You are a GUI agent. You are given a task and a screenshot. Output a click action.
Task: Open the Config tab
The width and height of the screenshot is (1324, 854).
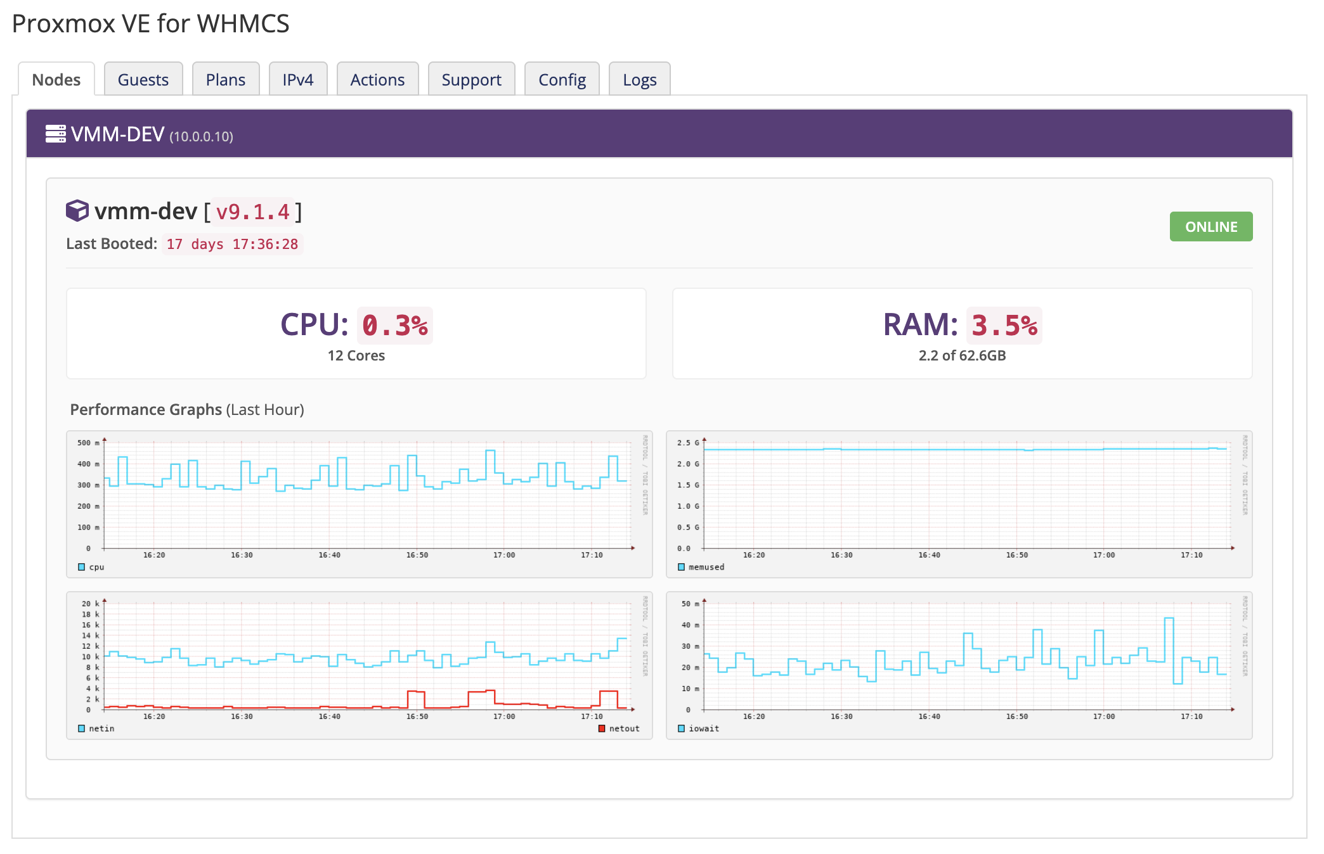coord(562,79)
